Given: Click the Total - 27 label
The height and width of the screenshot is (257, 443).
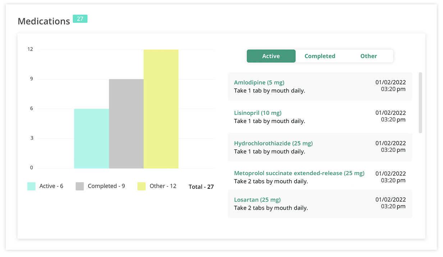Looking at the screenshot, I should point(201,187).
